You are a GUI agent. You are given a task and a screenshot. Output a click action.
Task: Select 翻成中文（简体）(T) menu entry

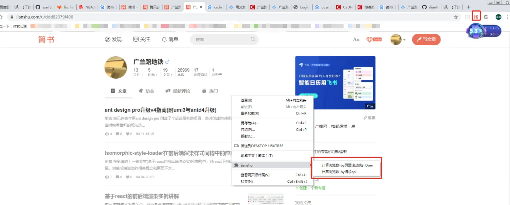pos(273,156)
